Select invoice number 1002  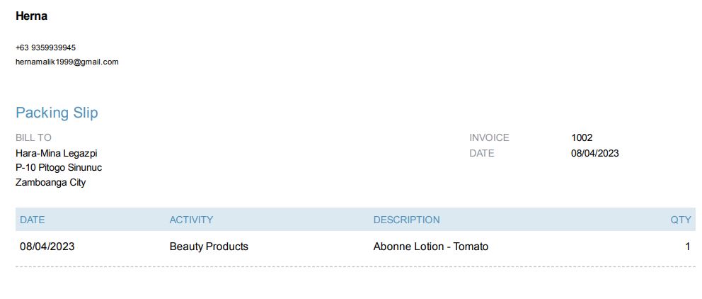coord(582,137)
